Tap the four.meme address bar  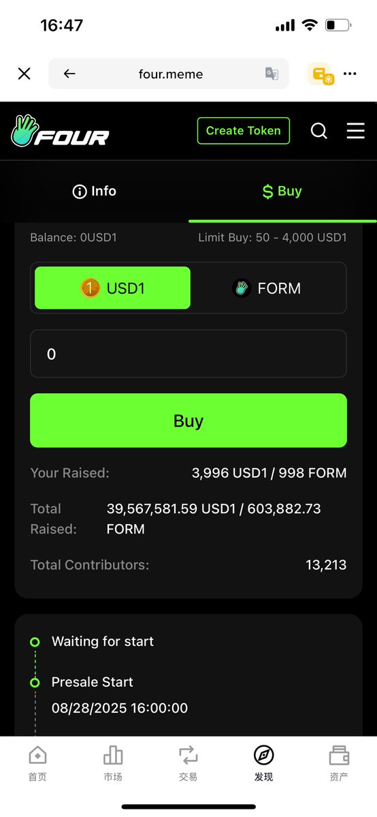pyautogui.click(x=170, y=74)
